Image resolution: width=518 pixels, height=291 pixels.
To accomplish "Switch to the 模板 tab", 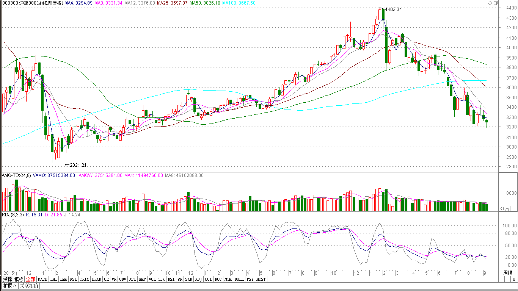I will pyautogui.click(x=19, y=279).
